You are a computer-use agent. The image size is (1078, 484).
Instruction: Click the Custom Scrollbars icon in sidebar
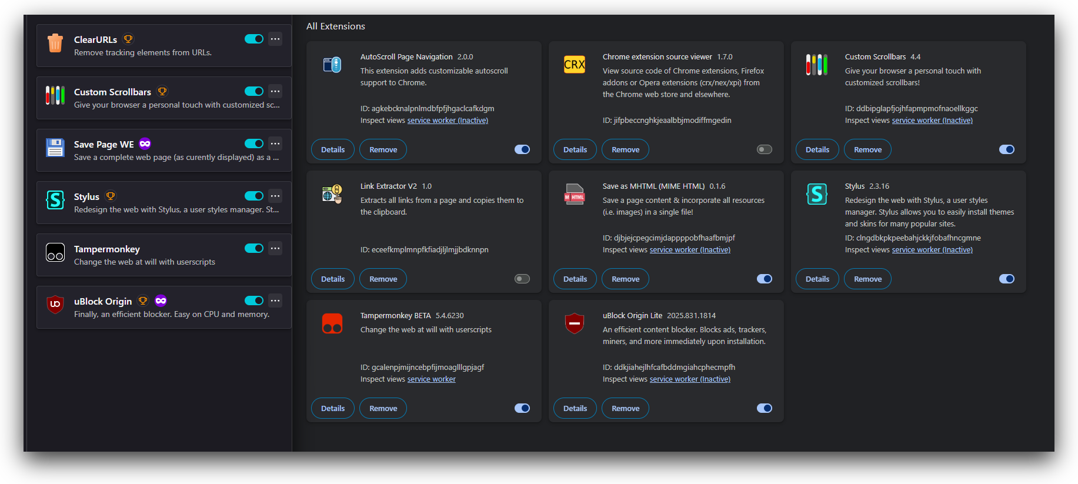click(x=55, y=95)
